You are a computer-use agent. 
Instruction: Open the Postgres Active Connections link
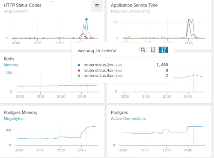[x=128, y=119]
